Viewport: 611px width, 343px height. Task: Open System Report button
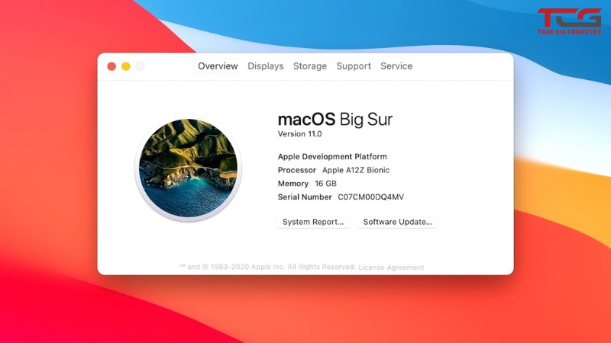pyautogui.click(x=313, y=222)
